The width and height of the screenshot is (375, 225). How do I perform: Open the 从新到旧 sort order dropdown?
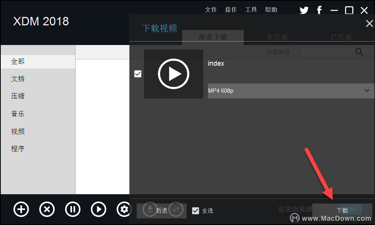(x=278, y=52)
